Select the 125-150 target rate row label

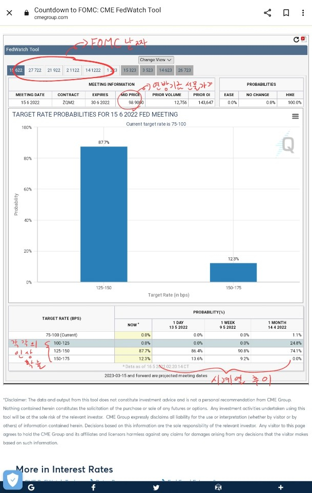[61, 351]
